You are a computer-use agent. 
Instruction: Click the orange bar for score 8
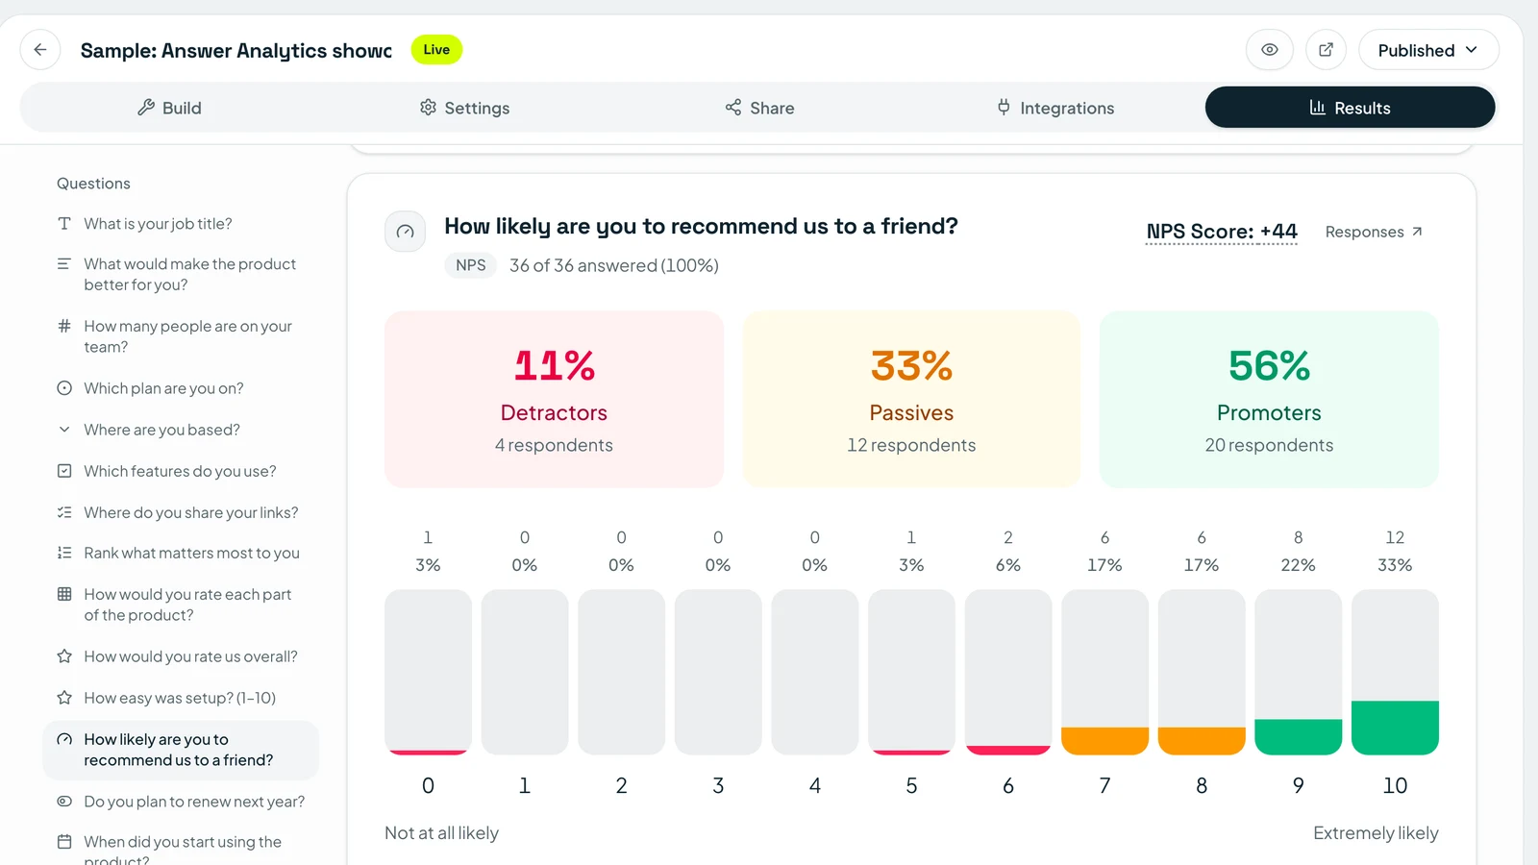pyautogui.click(x=1202, y=741)
